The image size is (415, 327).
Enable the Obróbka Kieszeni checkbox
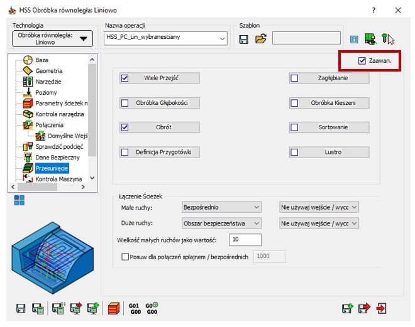(x=294, y=103)
